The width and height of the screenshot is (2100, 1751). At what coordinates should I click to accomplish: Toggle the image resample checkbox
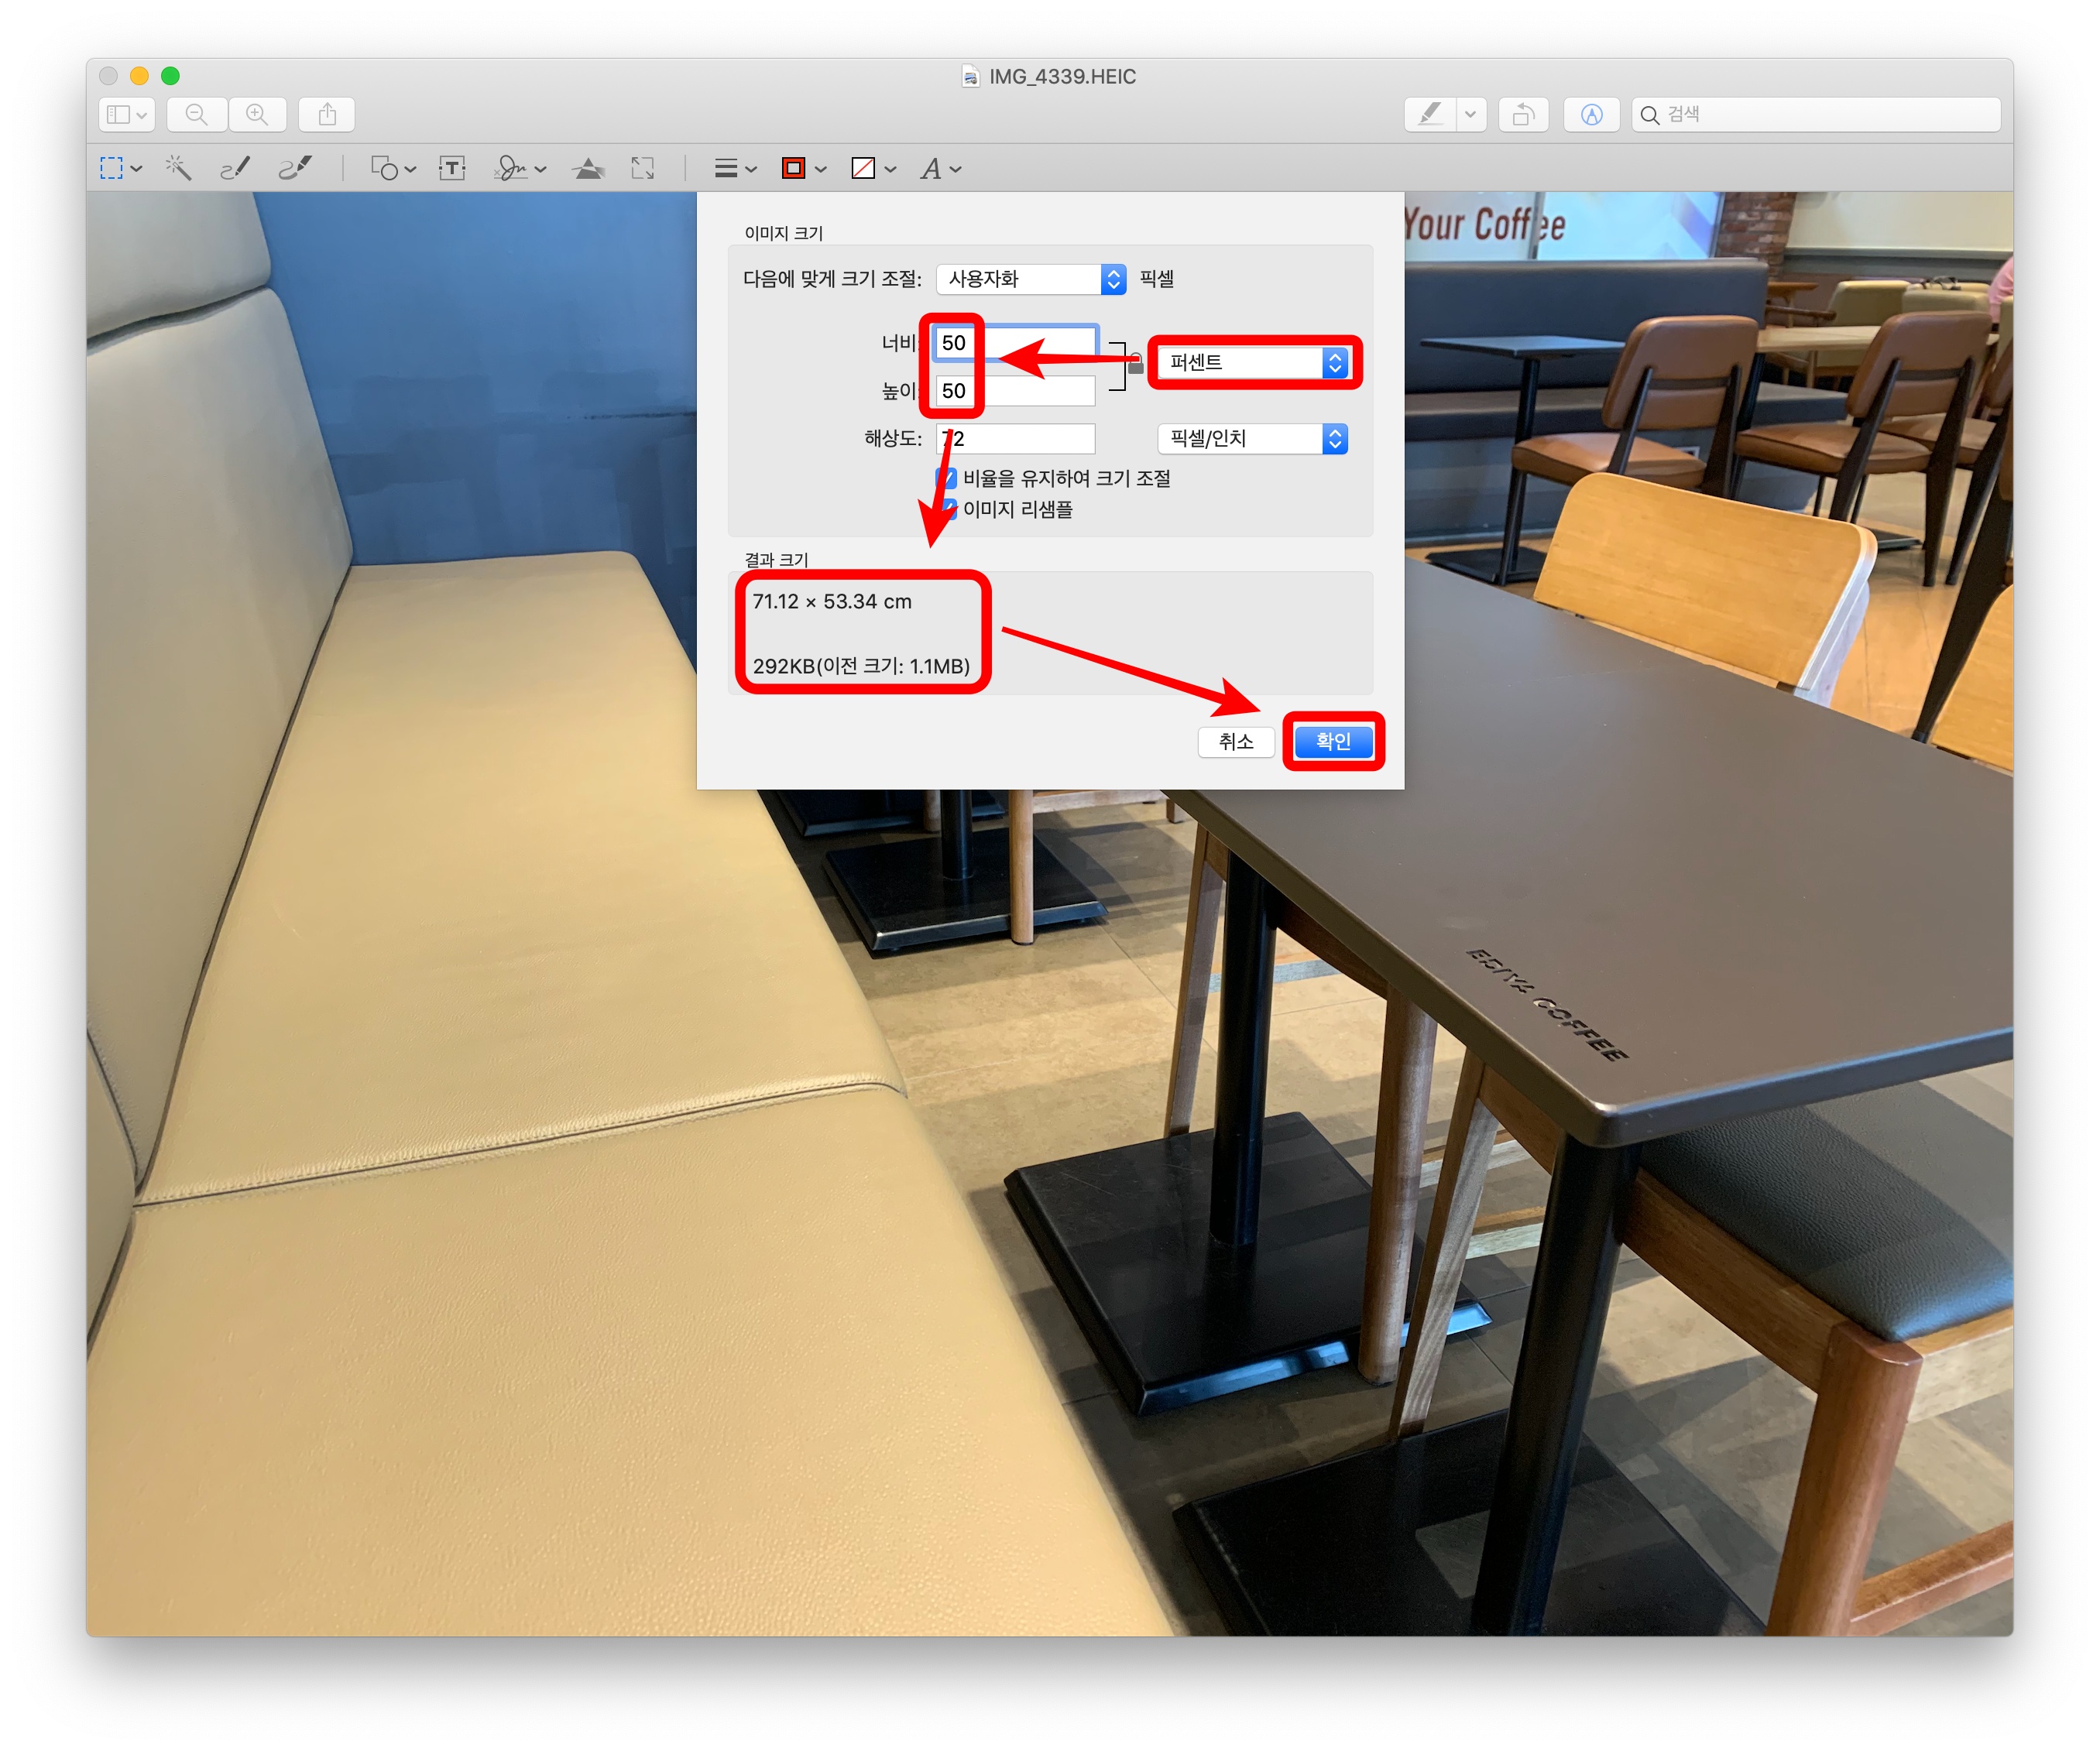click(x=947, y=509)
